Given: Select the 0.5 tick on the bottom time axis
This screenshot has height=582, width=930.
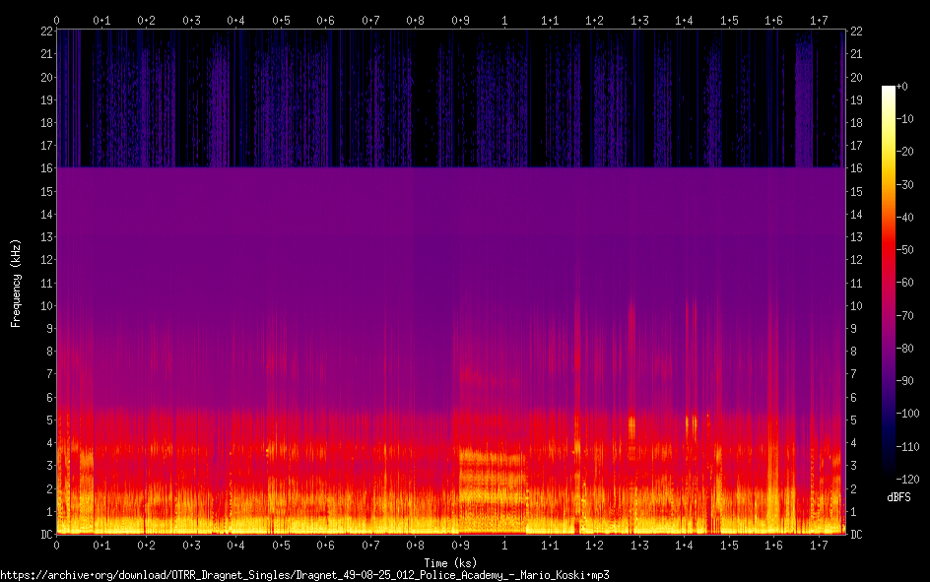Looking at the screenshot, I should [281, 546].
